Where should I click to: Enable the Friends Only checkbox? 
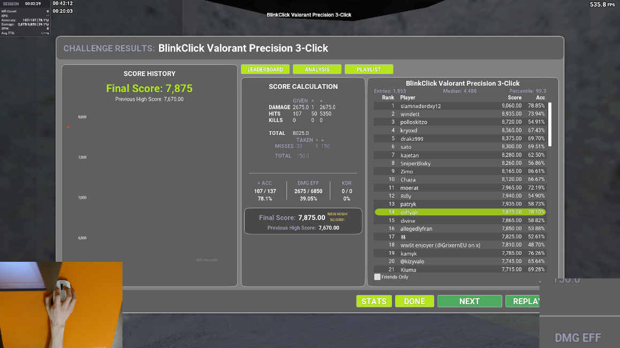(377, 277)
